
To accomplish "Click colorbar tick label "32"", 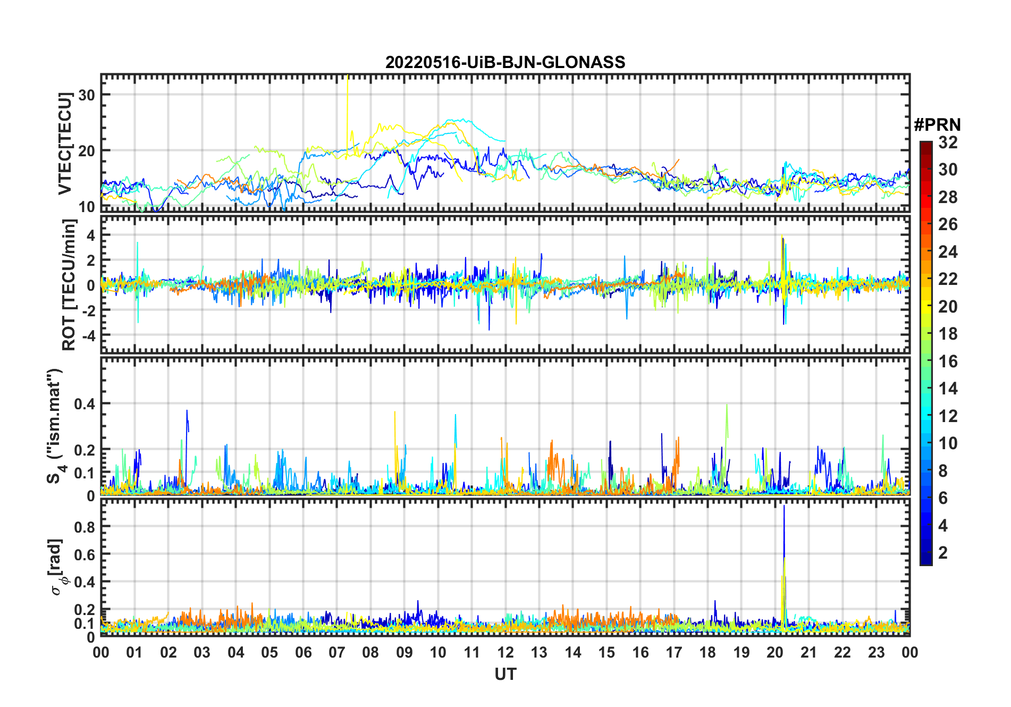I will [x=948, y=142].
